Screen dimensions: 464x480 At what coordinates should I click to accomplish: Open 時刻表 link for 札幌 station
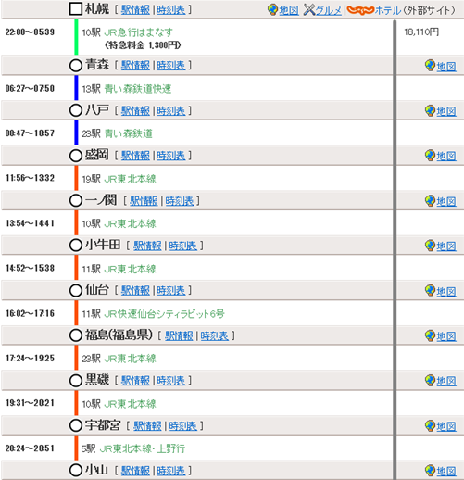click(171, 9)
